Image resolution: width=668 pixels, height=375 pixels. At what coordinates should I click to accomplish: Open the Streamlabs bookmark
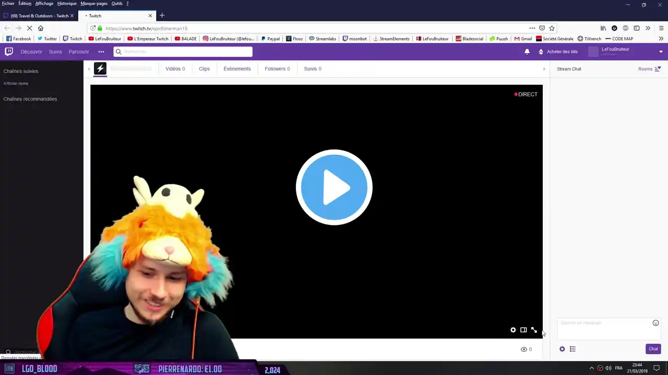(x=323, y=39)
